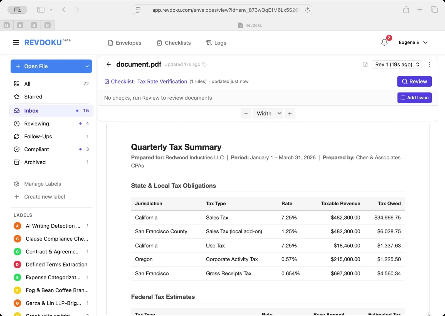Run Review on the document

coord(414,82)
